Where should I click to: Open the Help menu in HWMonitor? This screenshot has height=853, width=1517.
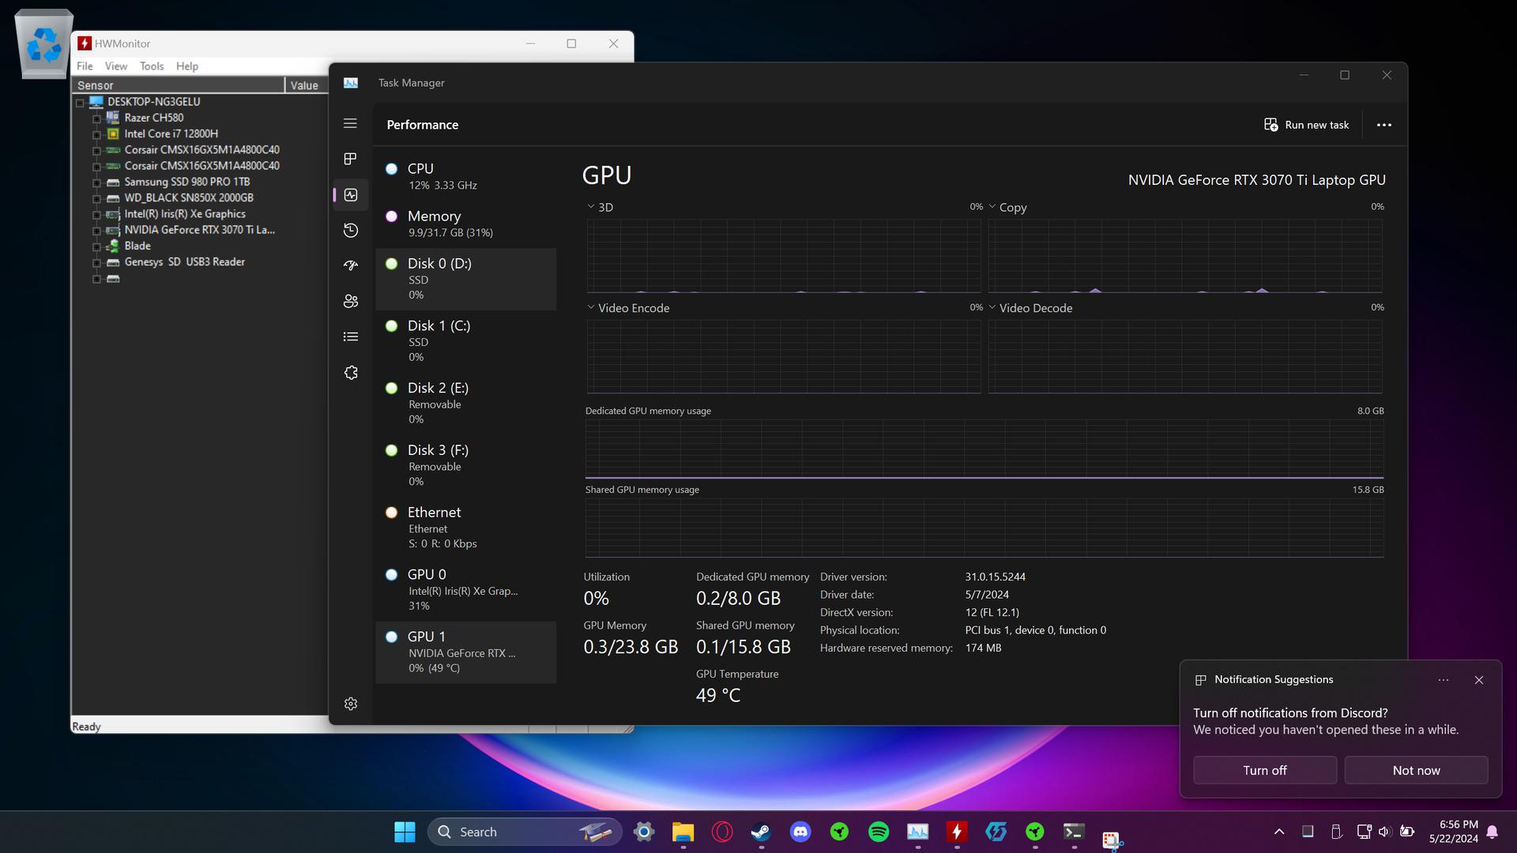(x=187, y=66)
